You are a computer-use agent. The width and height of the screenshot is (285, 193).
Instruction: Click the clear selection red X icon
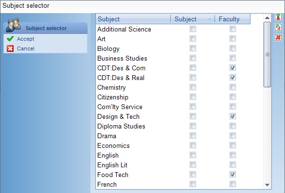(278, 37)
